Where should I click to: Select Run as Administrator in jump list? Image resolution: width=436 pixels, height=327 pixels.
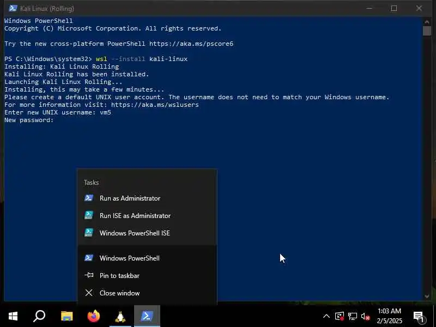pos(147,198)
